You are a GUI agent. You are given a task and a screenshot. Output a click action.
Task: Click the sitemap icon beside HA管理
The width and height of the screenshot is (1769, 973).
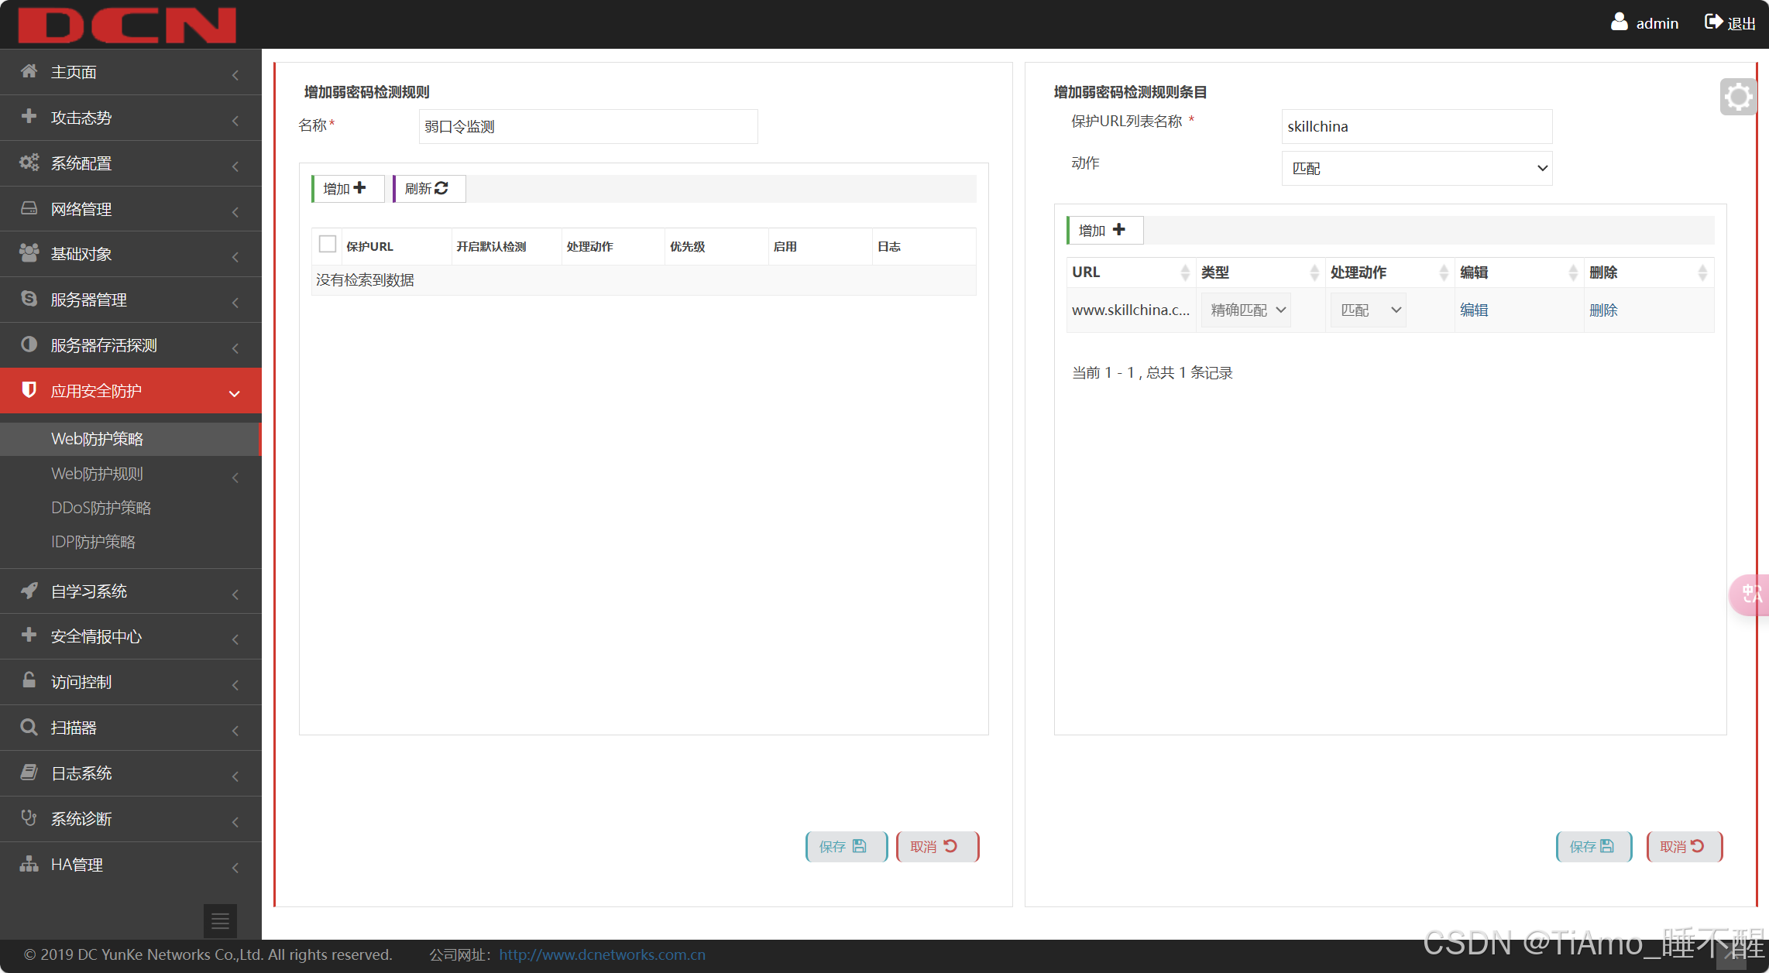29,863
